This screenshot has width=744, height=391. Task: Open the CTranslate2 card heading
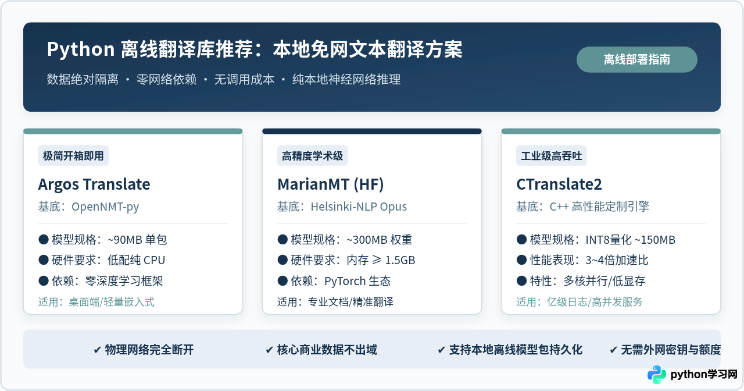[x=559, y=184]
